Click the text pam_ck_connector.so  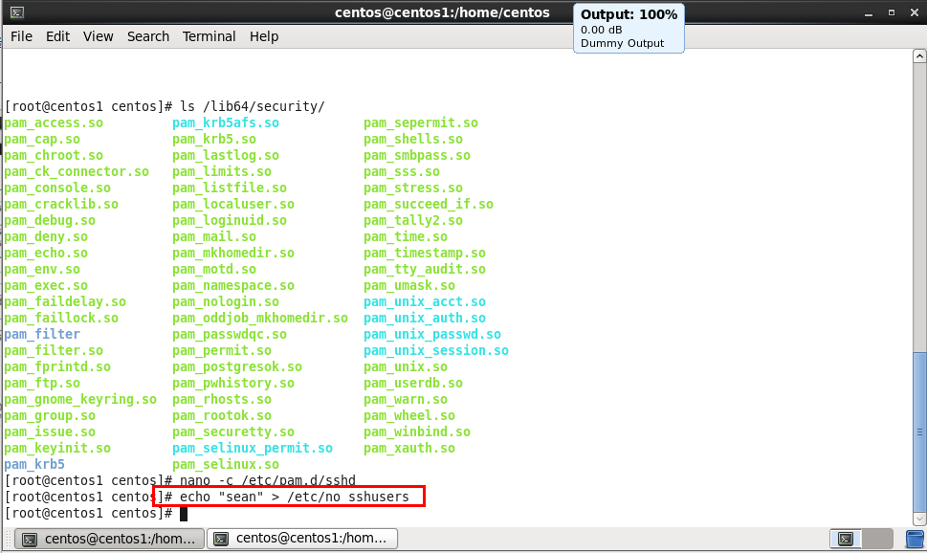click(77, 172)
